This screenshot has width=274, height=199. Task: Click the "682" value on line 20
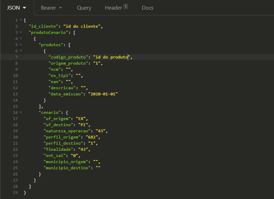pos(92,137)
